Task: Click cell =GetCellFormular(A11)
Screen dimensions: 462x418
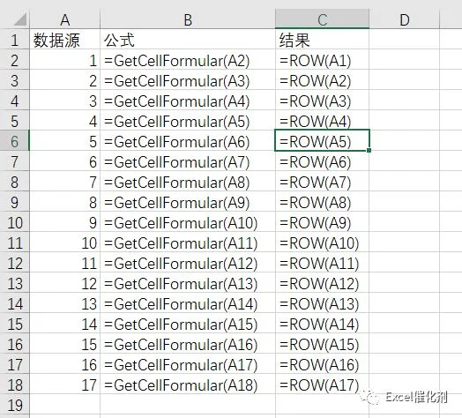Action: click(x=188, y=243)
